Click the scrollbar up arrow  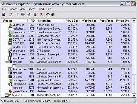coord(134,21)
